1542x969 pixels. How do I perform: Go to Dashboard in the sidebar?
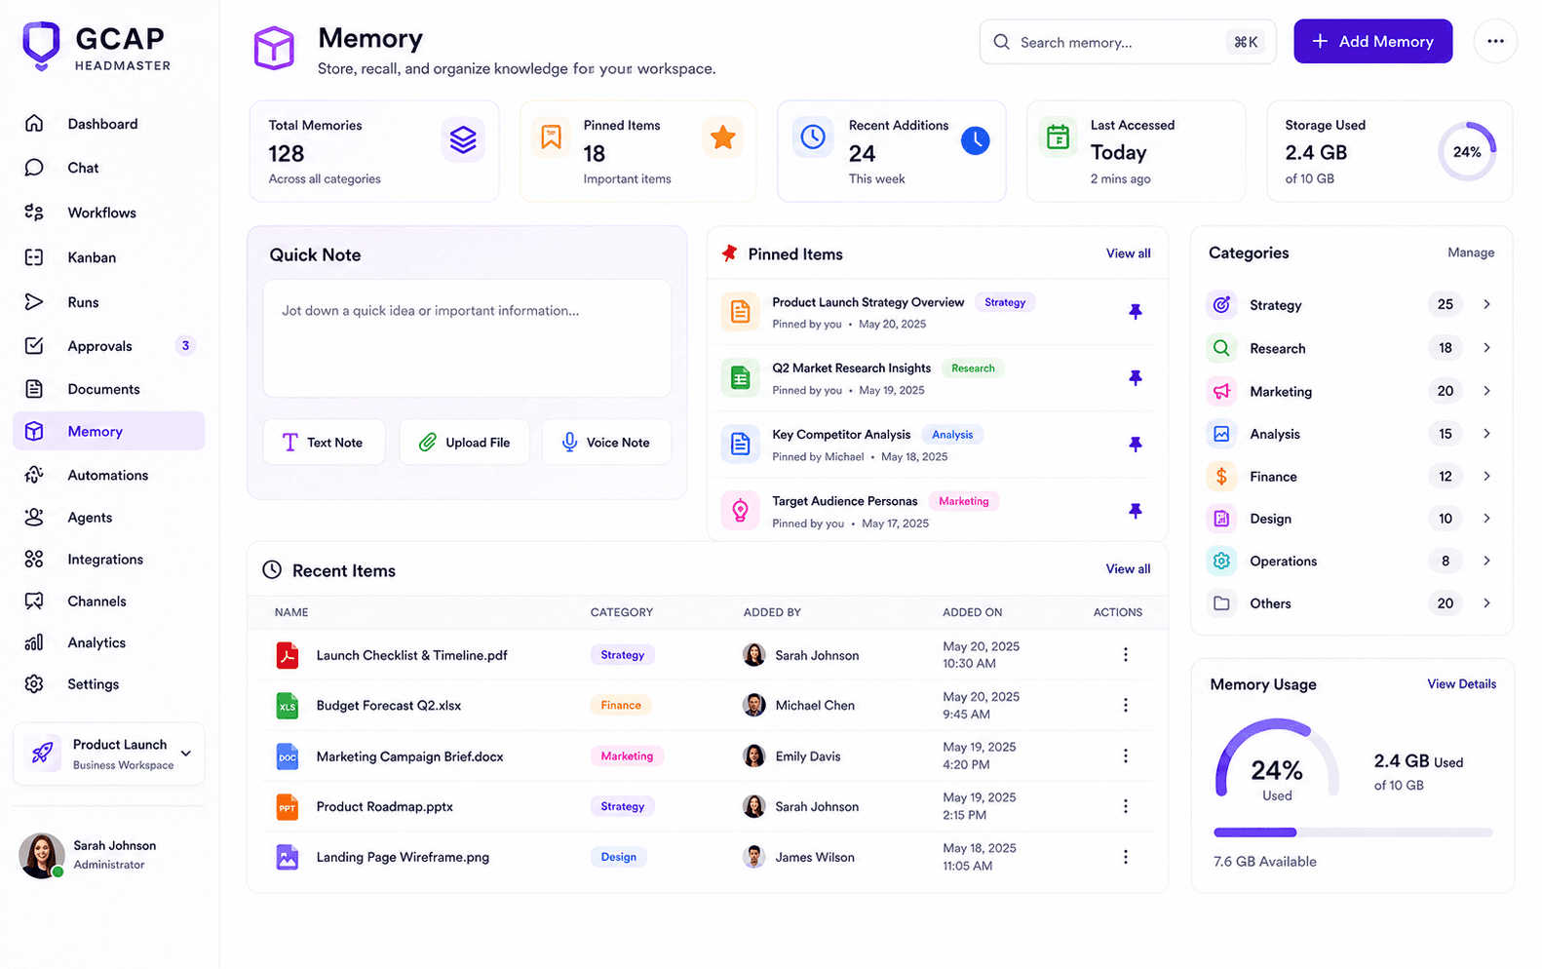click(x=109, y=124)
